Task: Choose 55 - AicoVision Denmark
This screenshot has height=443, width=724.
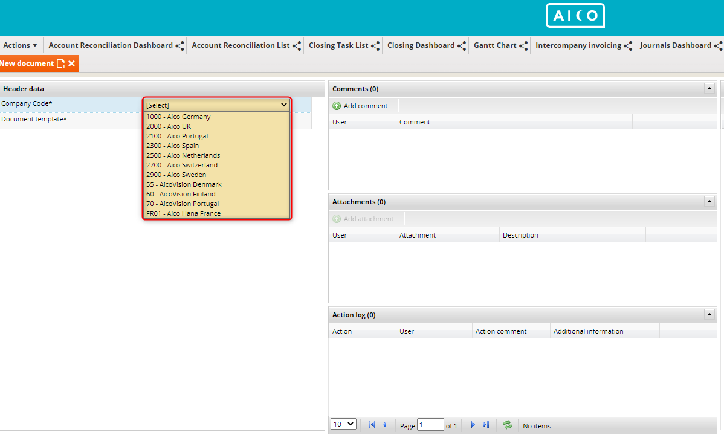Action: pos(216,184)
